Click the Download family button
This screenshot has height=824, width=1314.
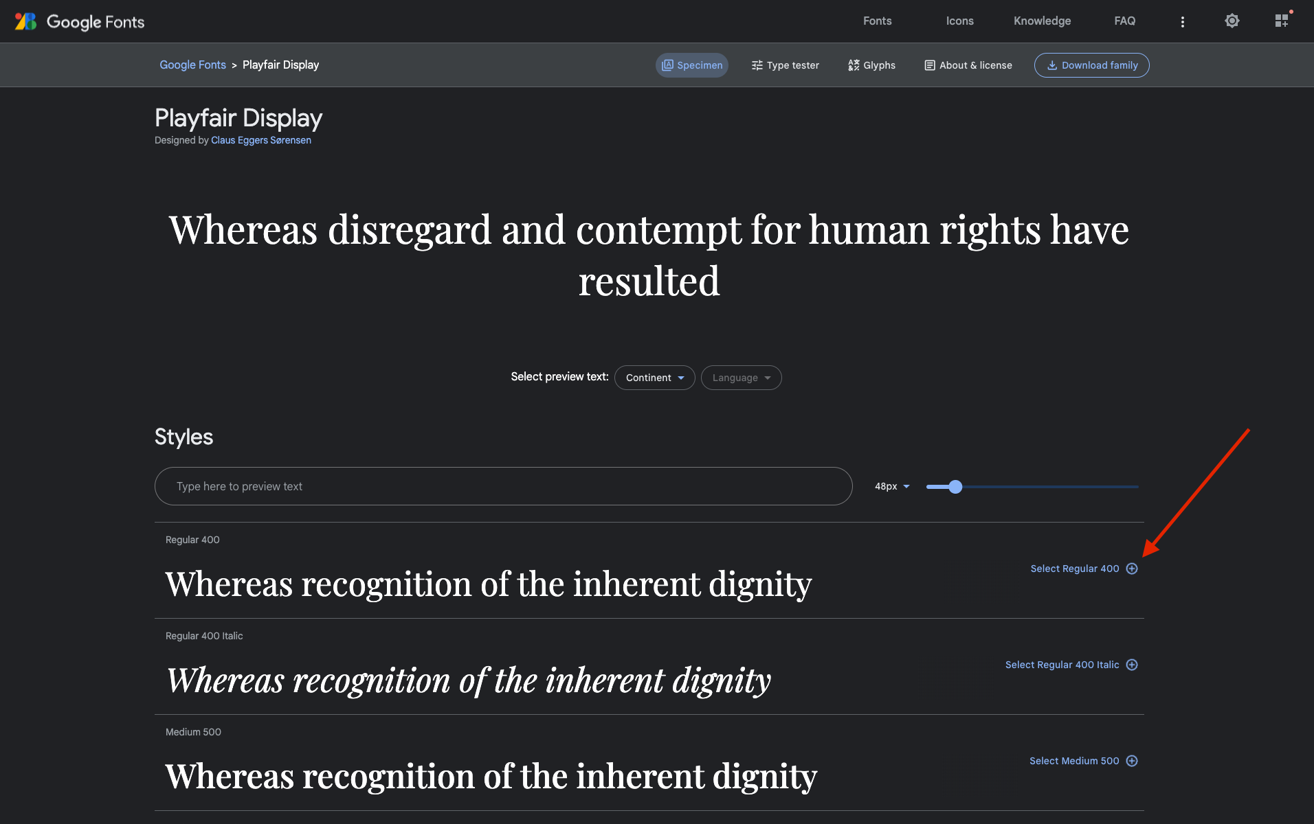1092,65
